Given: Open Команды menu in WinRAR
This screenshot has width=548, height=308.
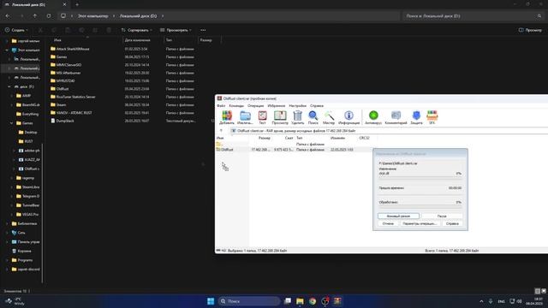Looking at the screenshot, I should click(236, 106).
